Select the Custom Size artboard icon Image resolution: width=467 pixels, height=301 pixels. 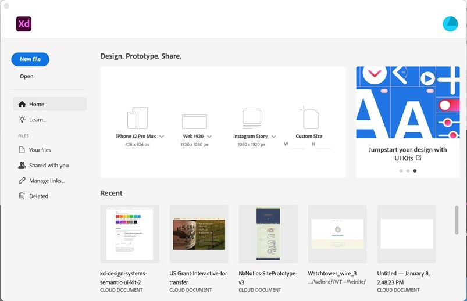coord(309,117)
